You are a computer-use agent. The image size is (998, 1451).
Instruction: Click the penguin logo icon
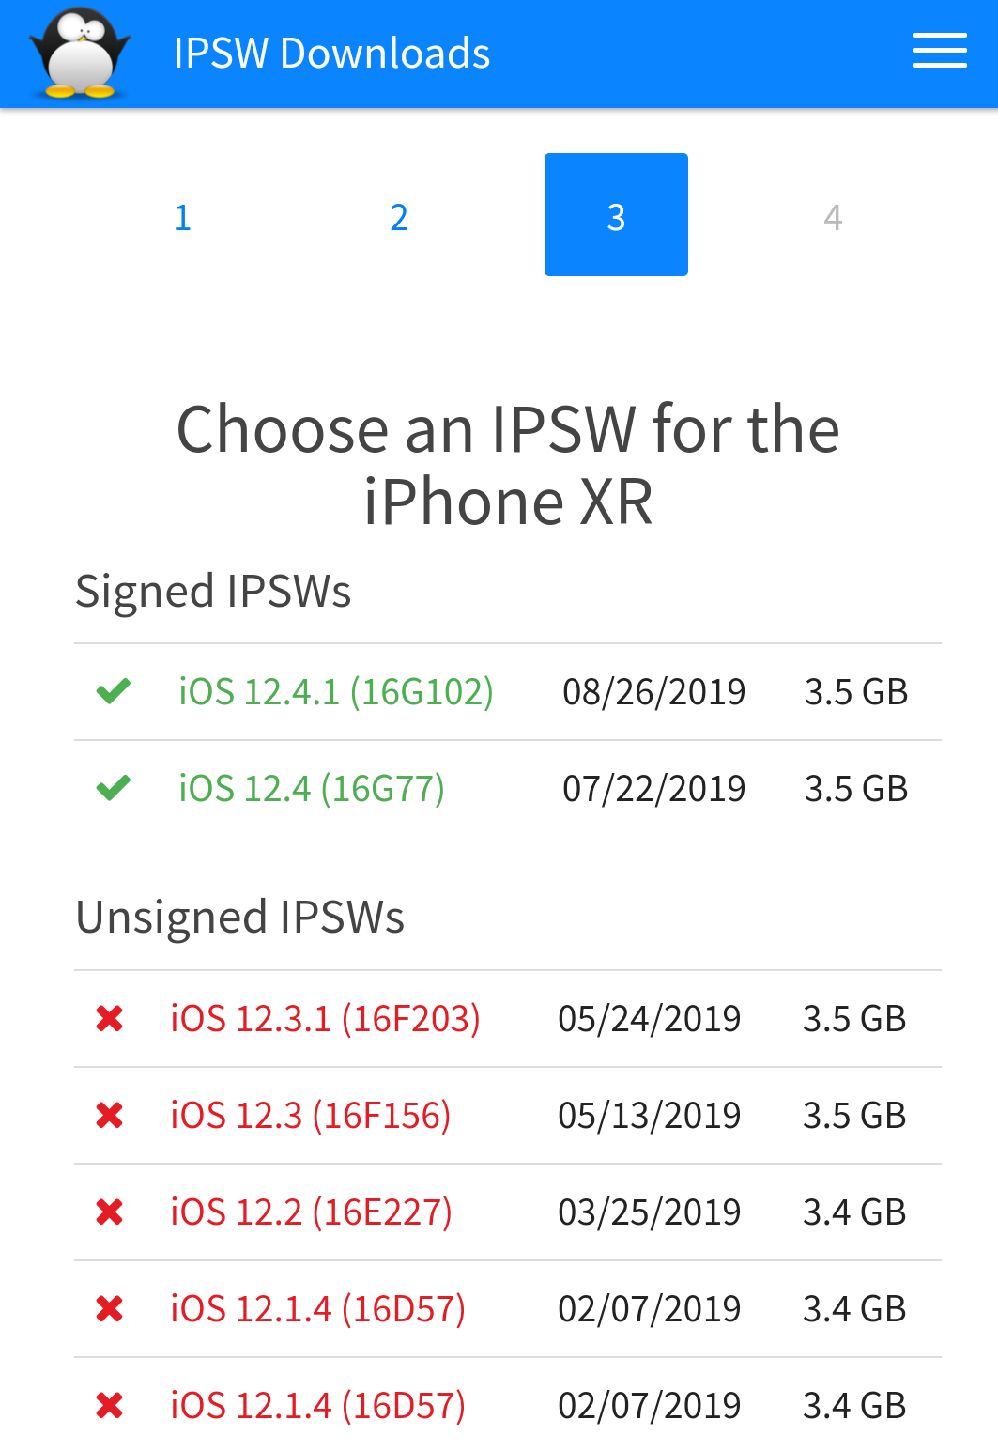80,54
